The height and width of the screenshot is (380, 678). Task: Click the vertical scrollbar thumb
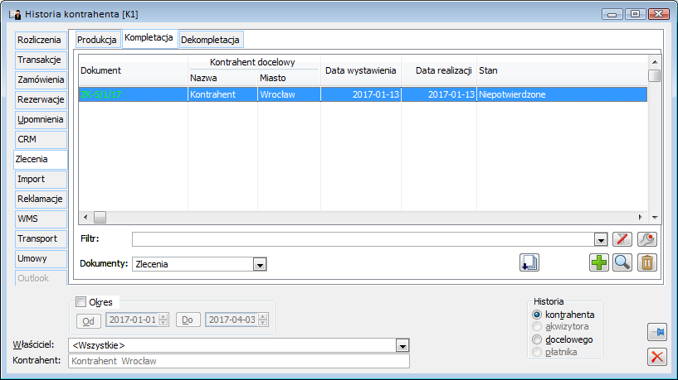655,76
